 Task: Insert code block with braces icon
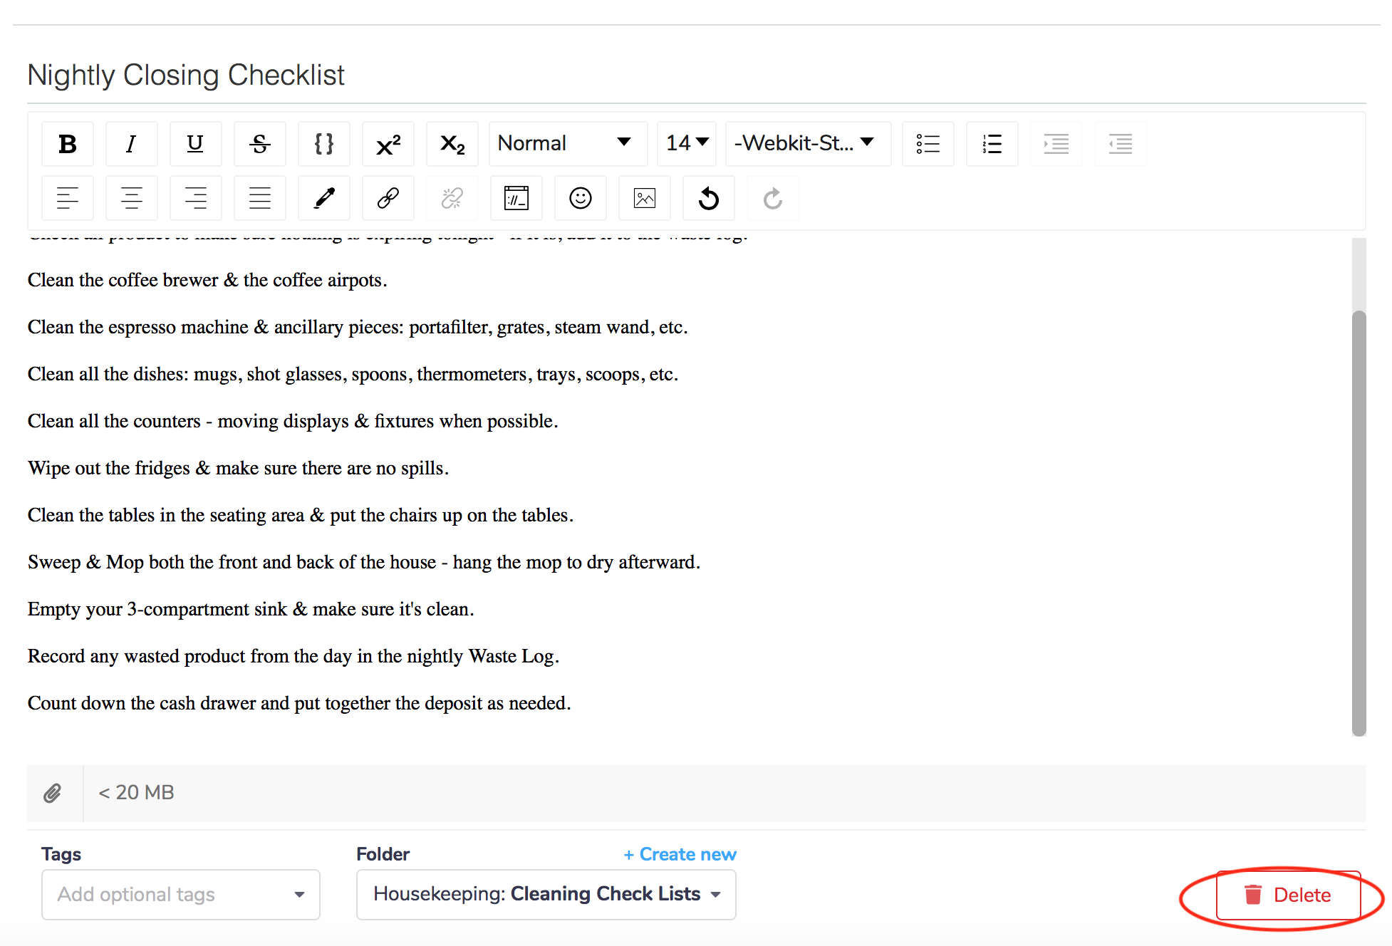[x=324, y=144]
